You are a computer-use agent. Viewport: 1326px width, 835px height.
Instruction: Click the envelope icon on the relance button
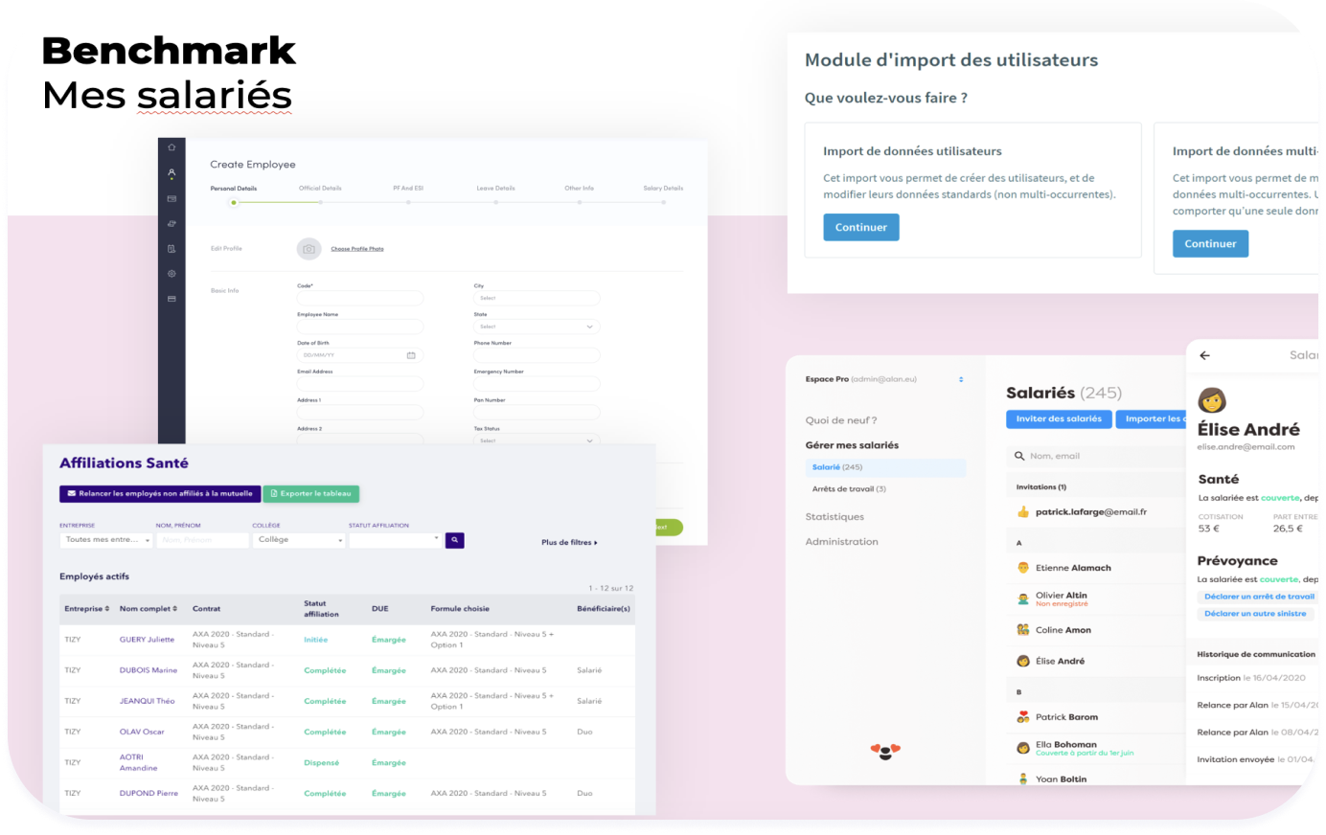71,493
